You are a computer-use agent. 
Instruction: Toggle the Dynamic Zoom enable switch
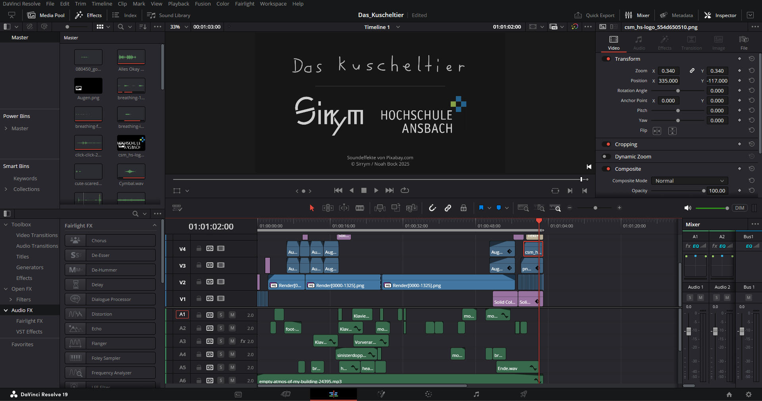(x=606, y=157)
